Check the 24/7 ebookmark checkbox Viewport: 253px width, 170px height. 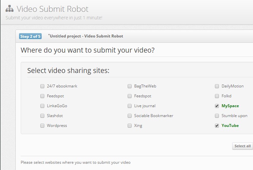[x=42, y=86]
